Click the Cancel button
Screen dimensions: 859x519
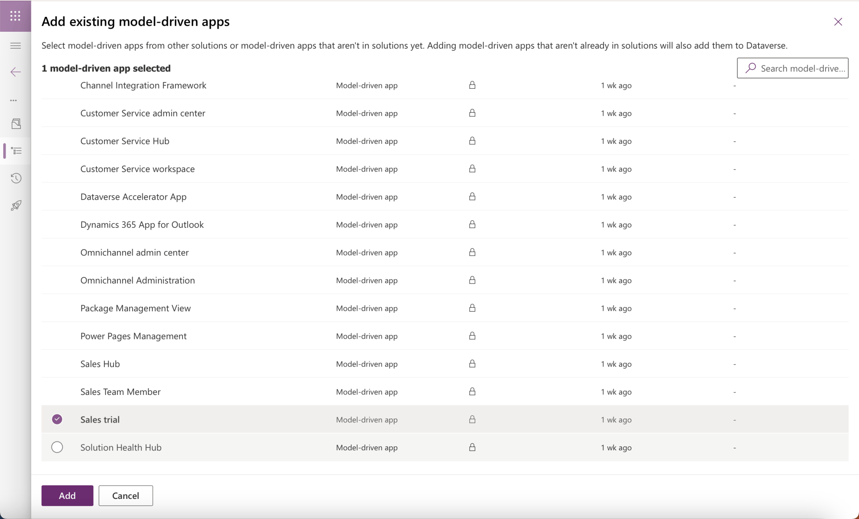point(125,496)
